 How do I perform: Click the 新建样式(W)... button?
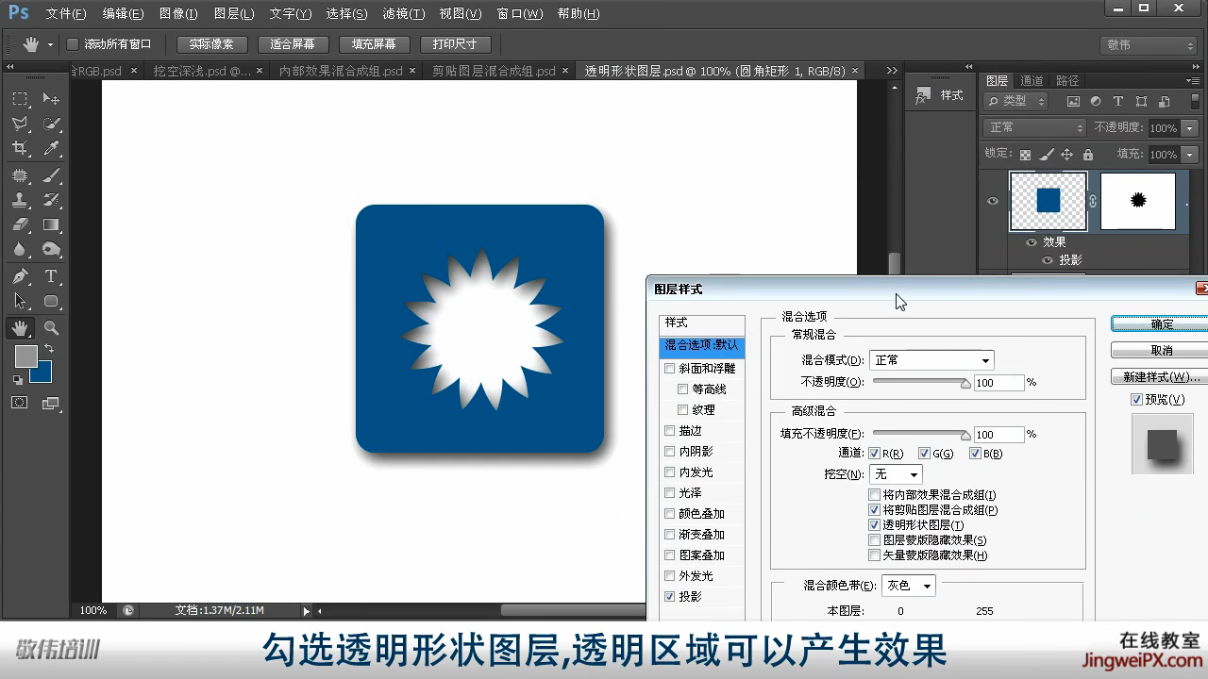pyautogui.click(x=1161, y=377)
